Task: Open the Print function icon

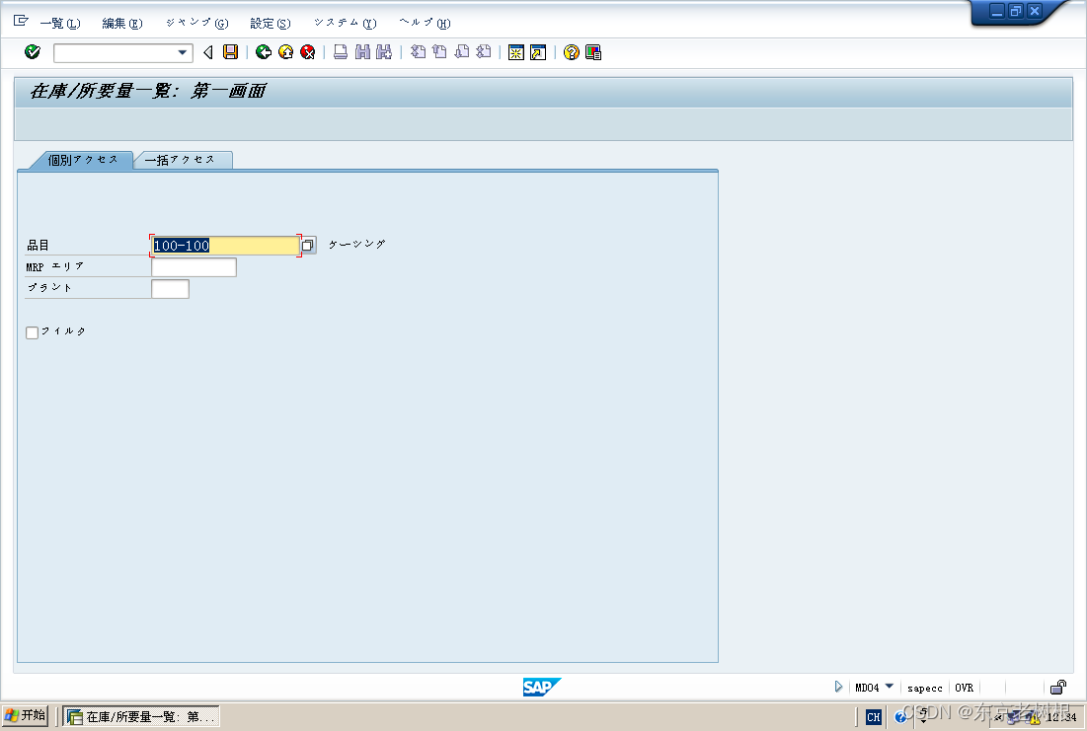Action: pyautogui.click(x=341, y=52)
